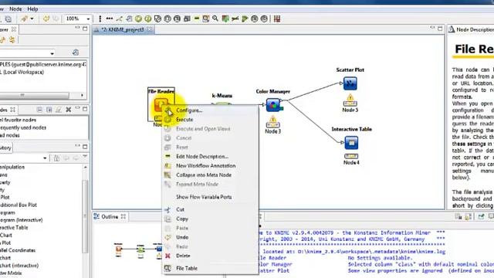The width and height of the screenshot is (494, 278).
Task: Open the node repository search dropdown arrow
Action: tap(45, 158)
